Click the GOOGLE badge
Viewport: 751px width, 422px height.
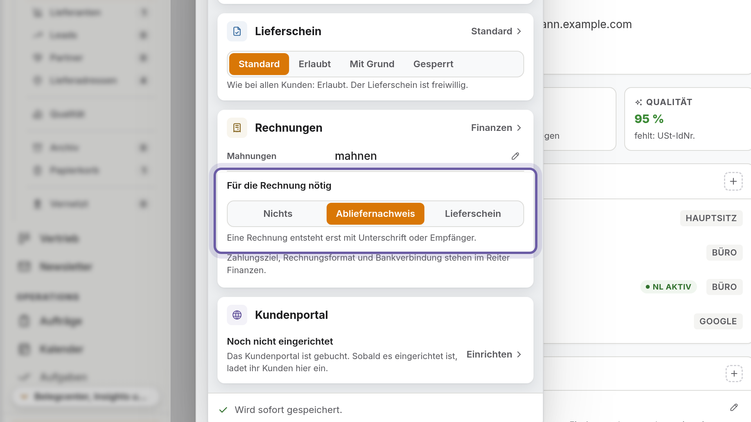point(718,321)
